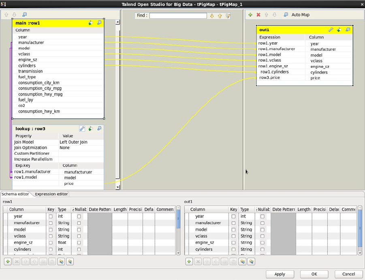Toggle Nullable for manufacturer in row1 schema
The image size is (365, 280).
point(79,223)
